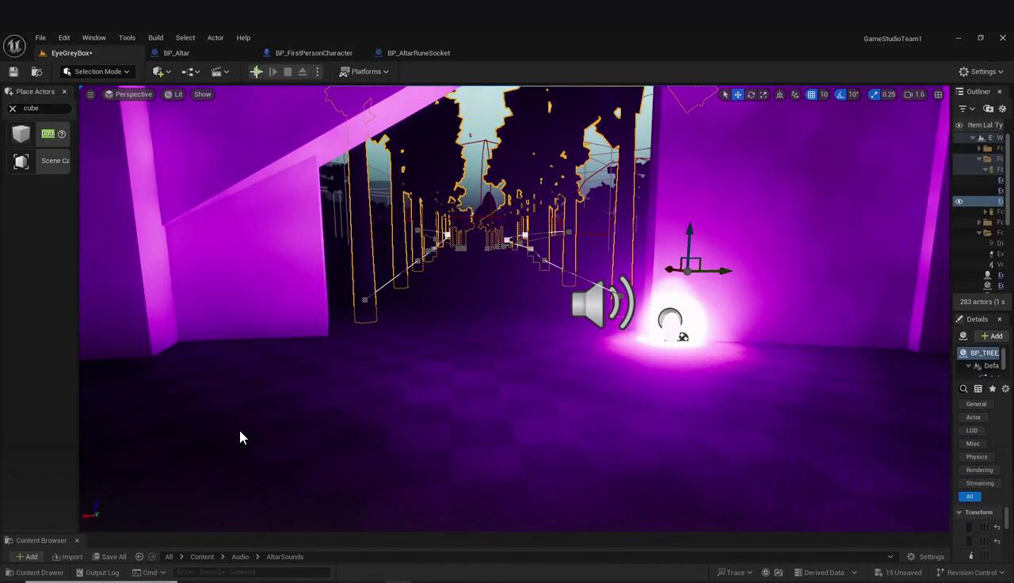Click the Select objects arrow tool
Screen dimensions: 1014x583
pos(725,94)
